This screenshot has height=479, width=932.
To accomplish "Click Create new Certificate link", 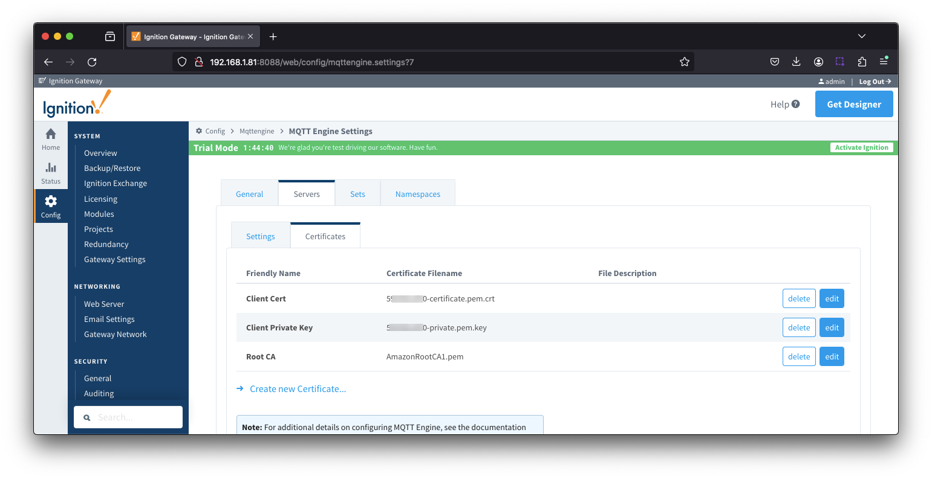I will click(x=298, y=389).
